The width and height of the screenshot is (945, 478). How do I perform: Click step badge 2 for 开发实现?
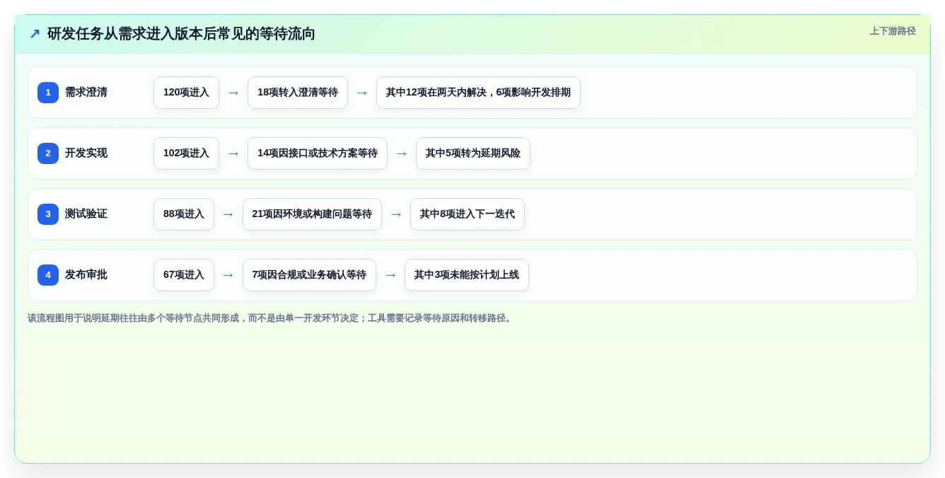coord(48,153)
